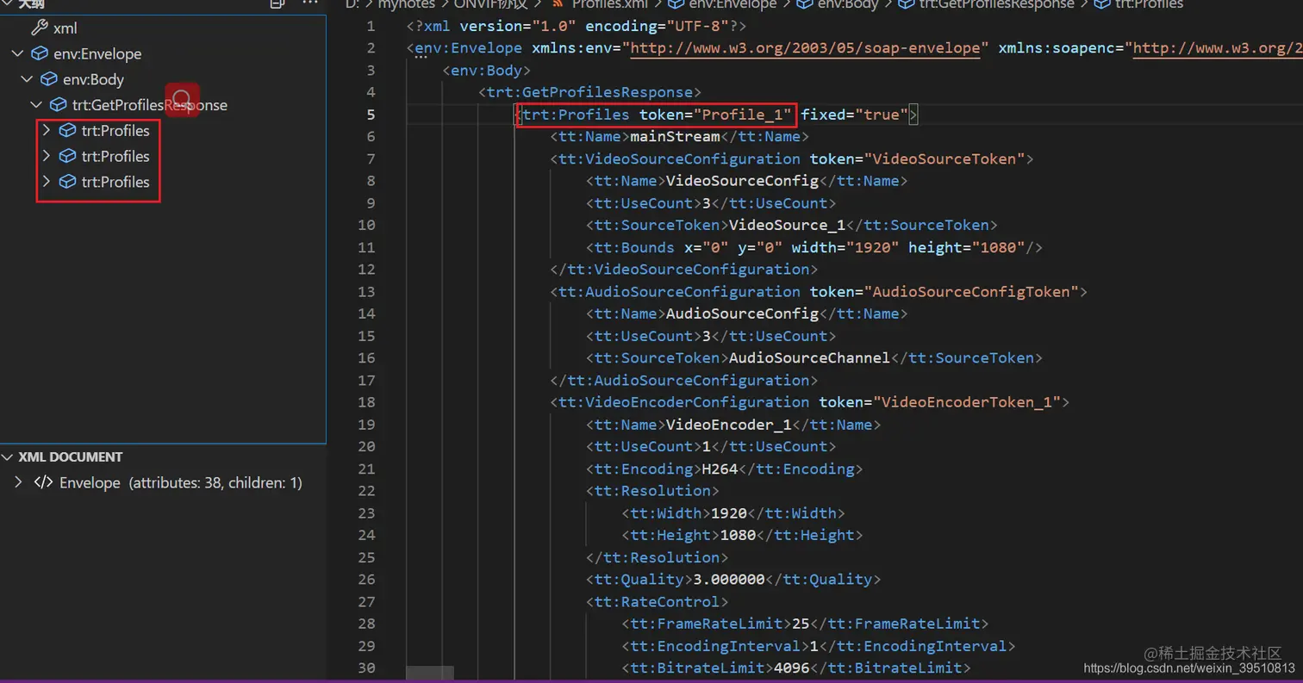Click the tt:RateControl opening tag
Screen dimensions: 1303x683
(658, 602)
